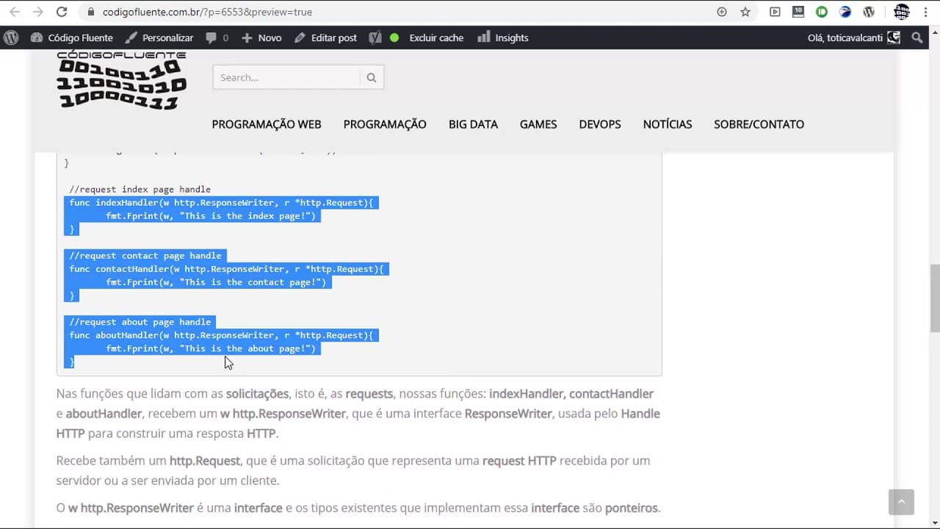Open Insights in the admin bar

503,37
